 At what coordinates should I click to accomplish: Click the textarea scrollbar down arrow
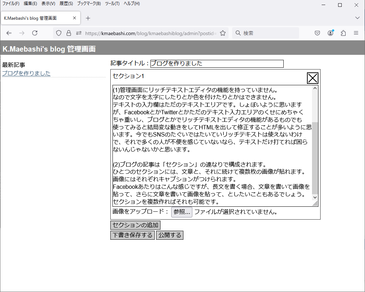point(315,197)
